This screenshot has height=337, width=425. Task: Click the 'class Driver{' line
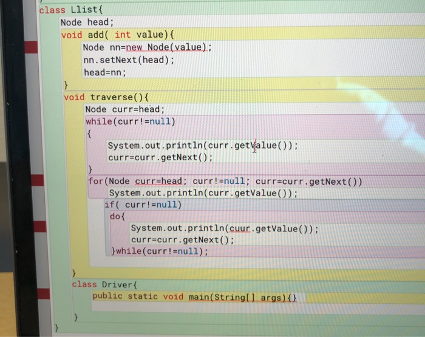pyautogui.click(x=104, y=285)
